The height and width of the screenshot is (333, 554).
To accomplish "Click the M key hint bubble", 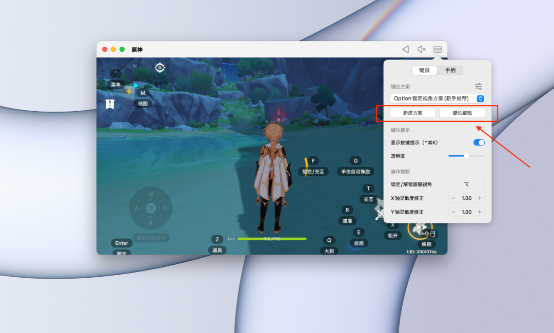I will (143, 93).
